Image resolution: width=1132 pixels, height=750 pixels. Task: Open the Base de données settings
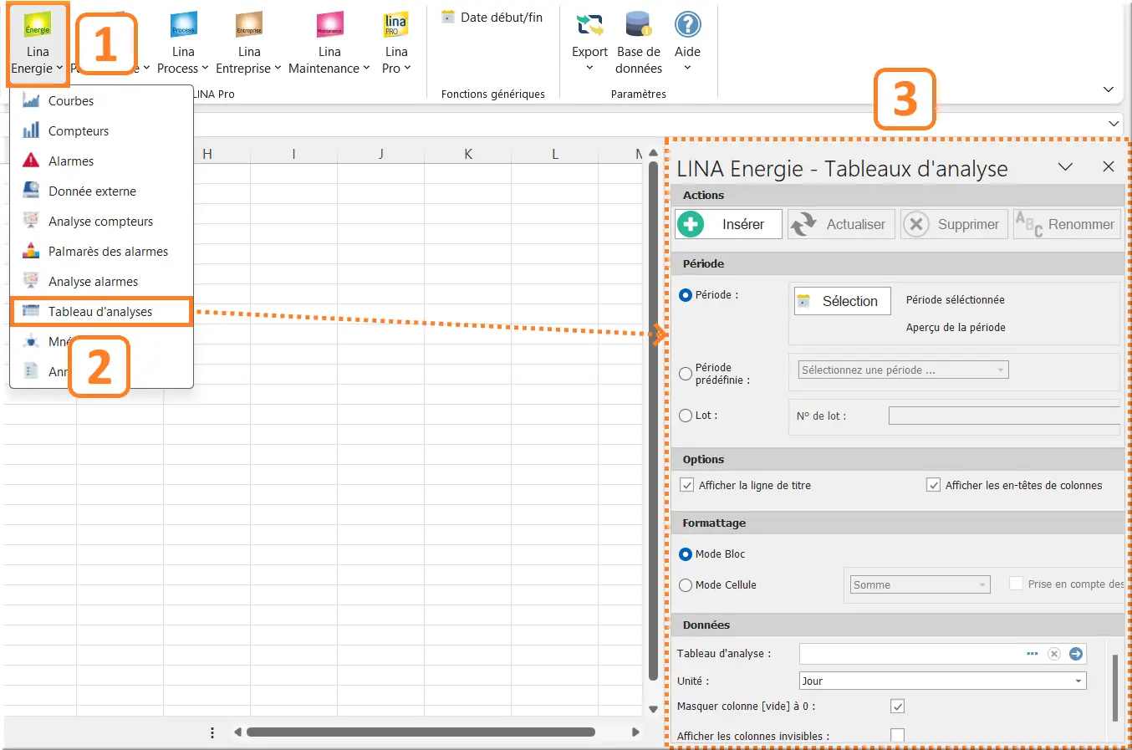639,44
